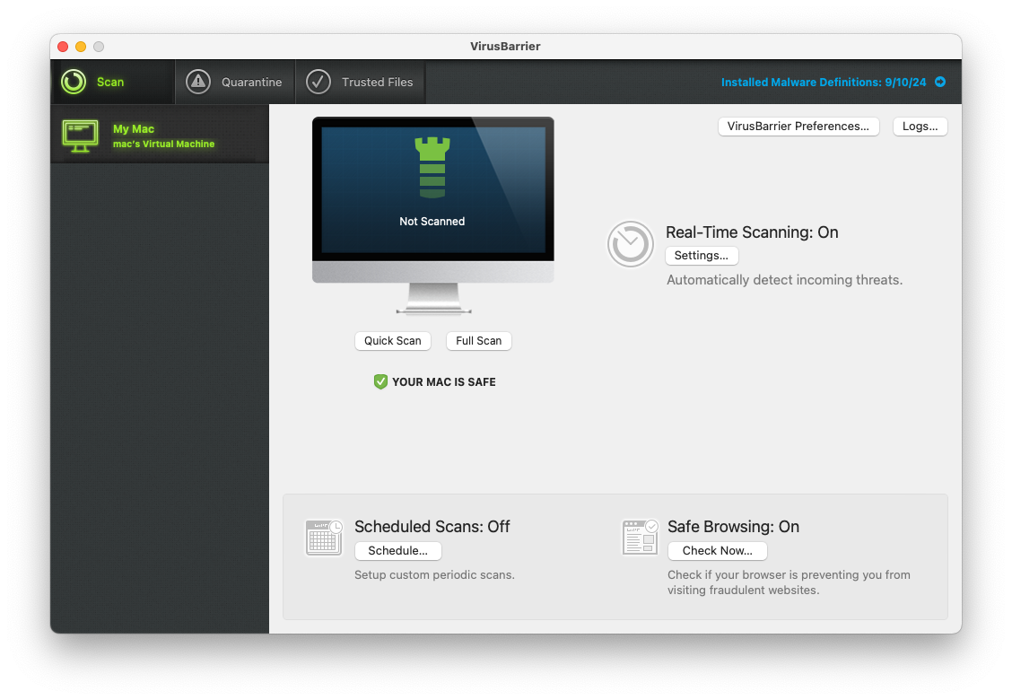This screenshot has height=700, width=1012.
Task: Click the Quarantine warning triangle icon
Action: (x=198, y=82)
